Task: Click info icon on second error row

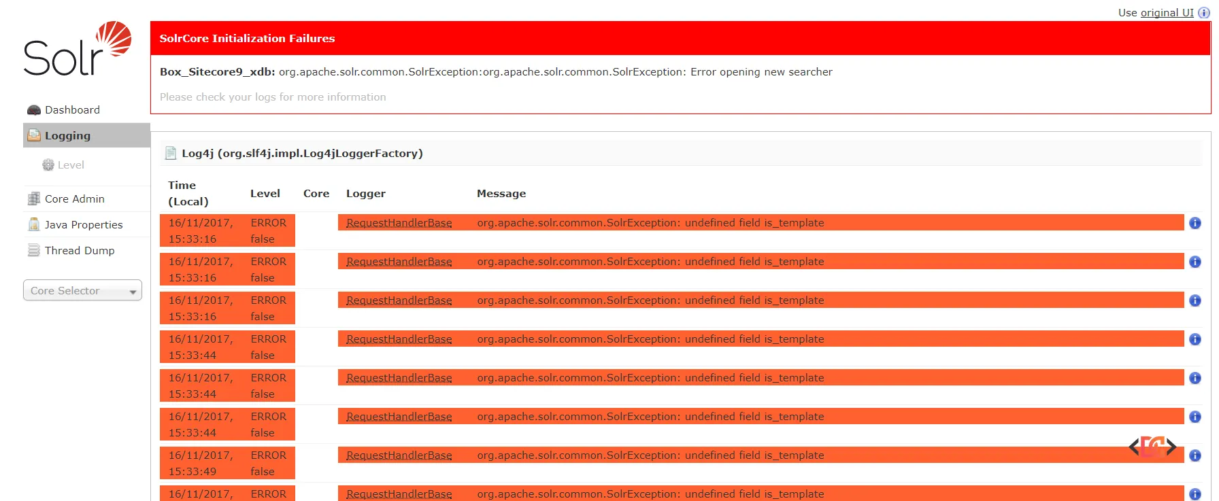Action: [x=1195, y=262]
